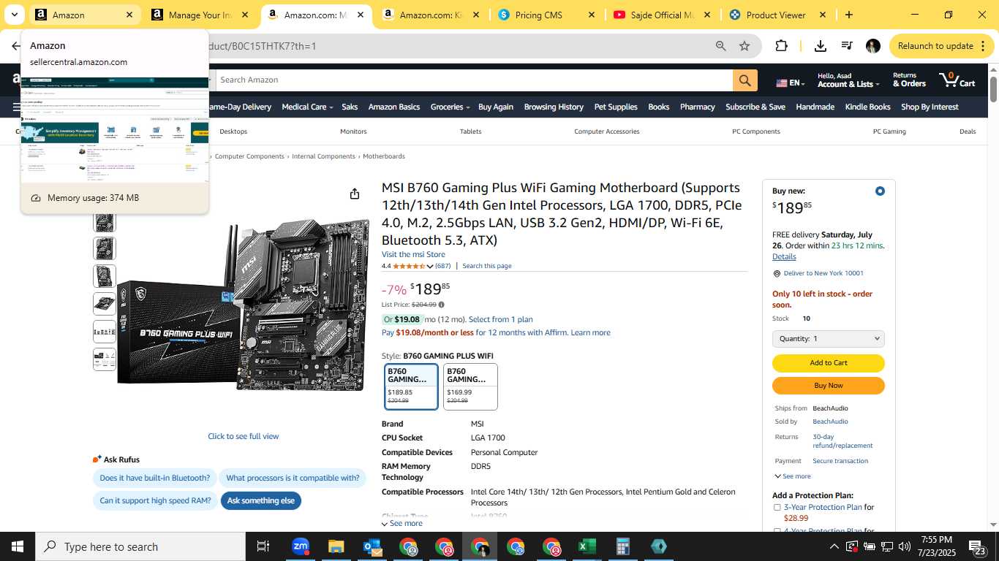Click the Chrome profile avatar
This screenshot has height=561, width=999.
[873, 46]
